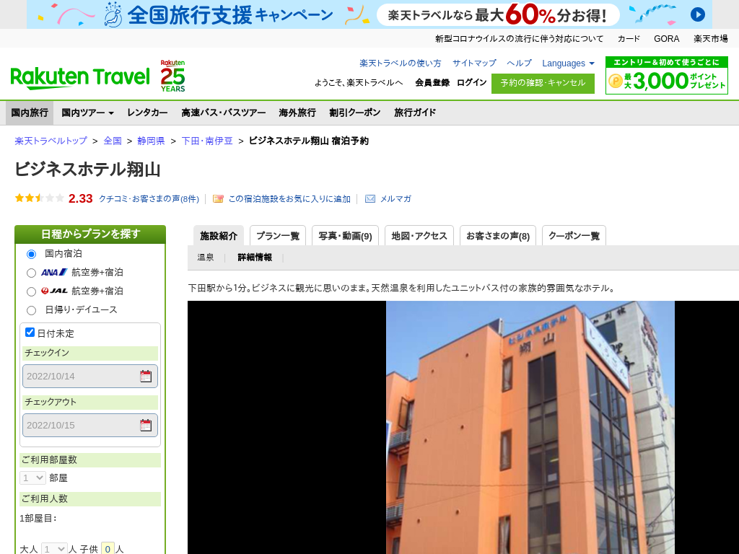Click the 会員登録 link

(432, 82)
